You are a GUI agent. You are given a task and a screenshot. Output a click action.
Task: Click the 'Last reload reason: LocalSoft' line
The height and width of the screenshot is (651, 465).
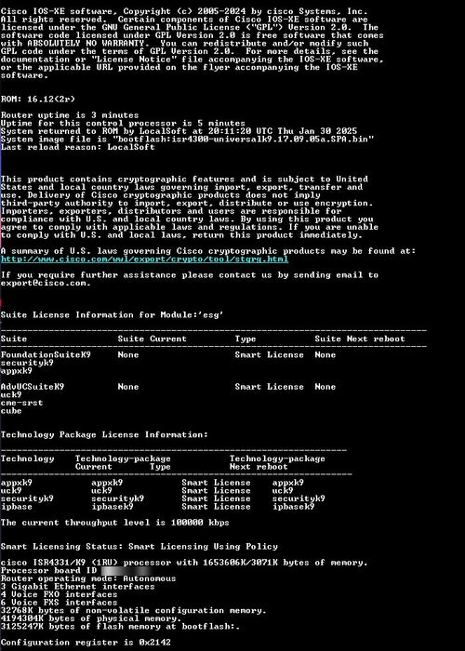point(77,147)
